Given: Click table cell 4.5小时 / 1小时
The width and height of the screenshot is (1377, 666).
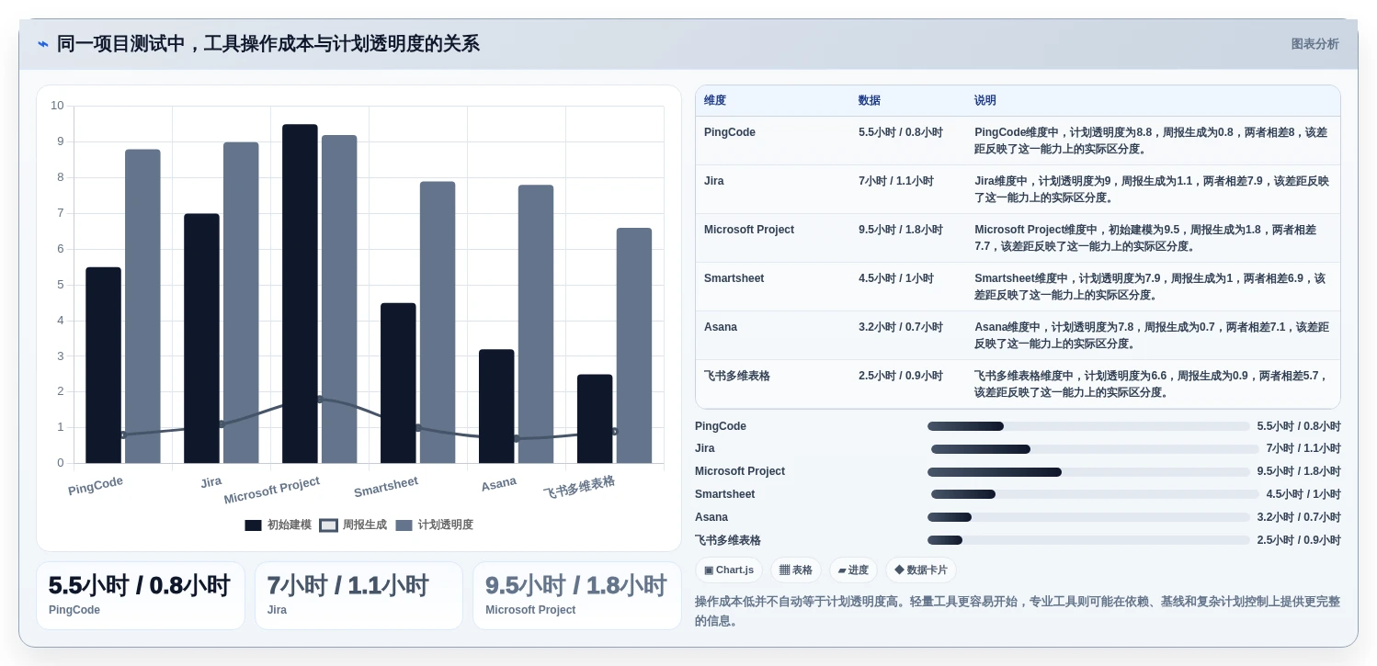Looking at the screenshot, I should (896, 278).
